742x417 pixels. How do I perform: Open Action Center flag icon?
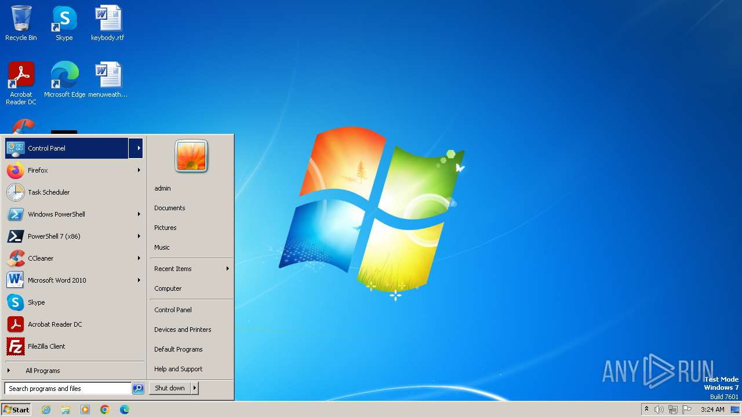(687, 409)
